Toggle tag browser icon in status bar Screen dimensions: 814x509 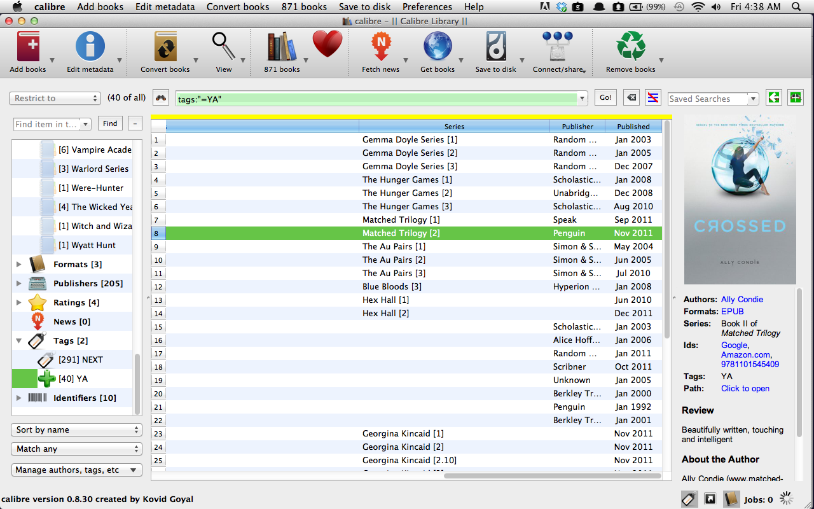[689, 499]
